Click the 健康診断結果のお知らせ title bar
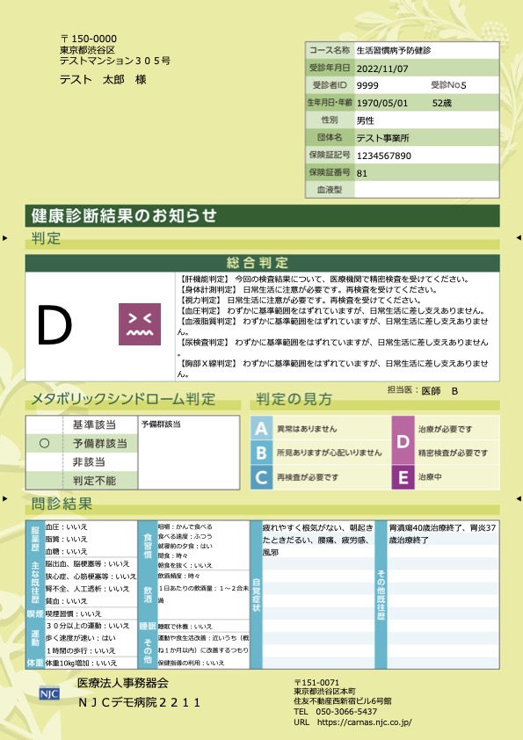523x740 pixels. [x=263, y=215]
